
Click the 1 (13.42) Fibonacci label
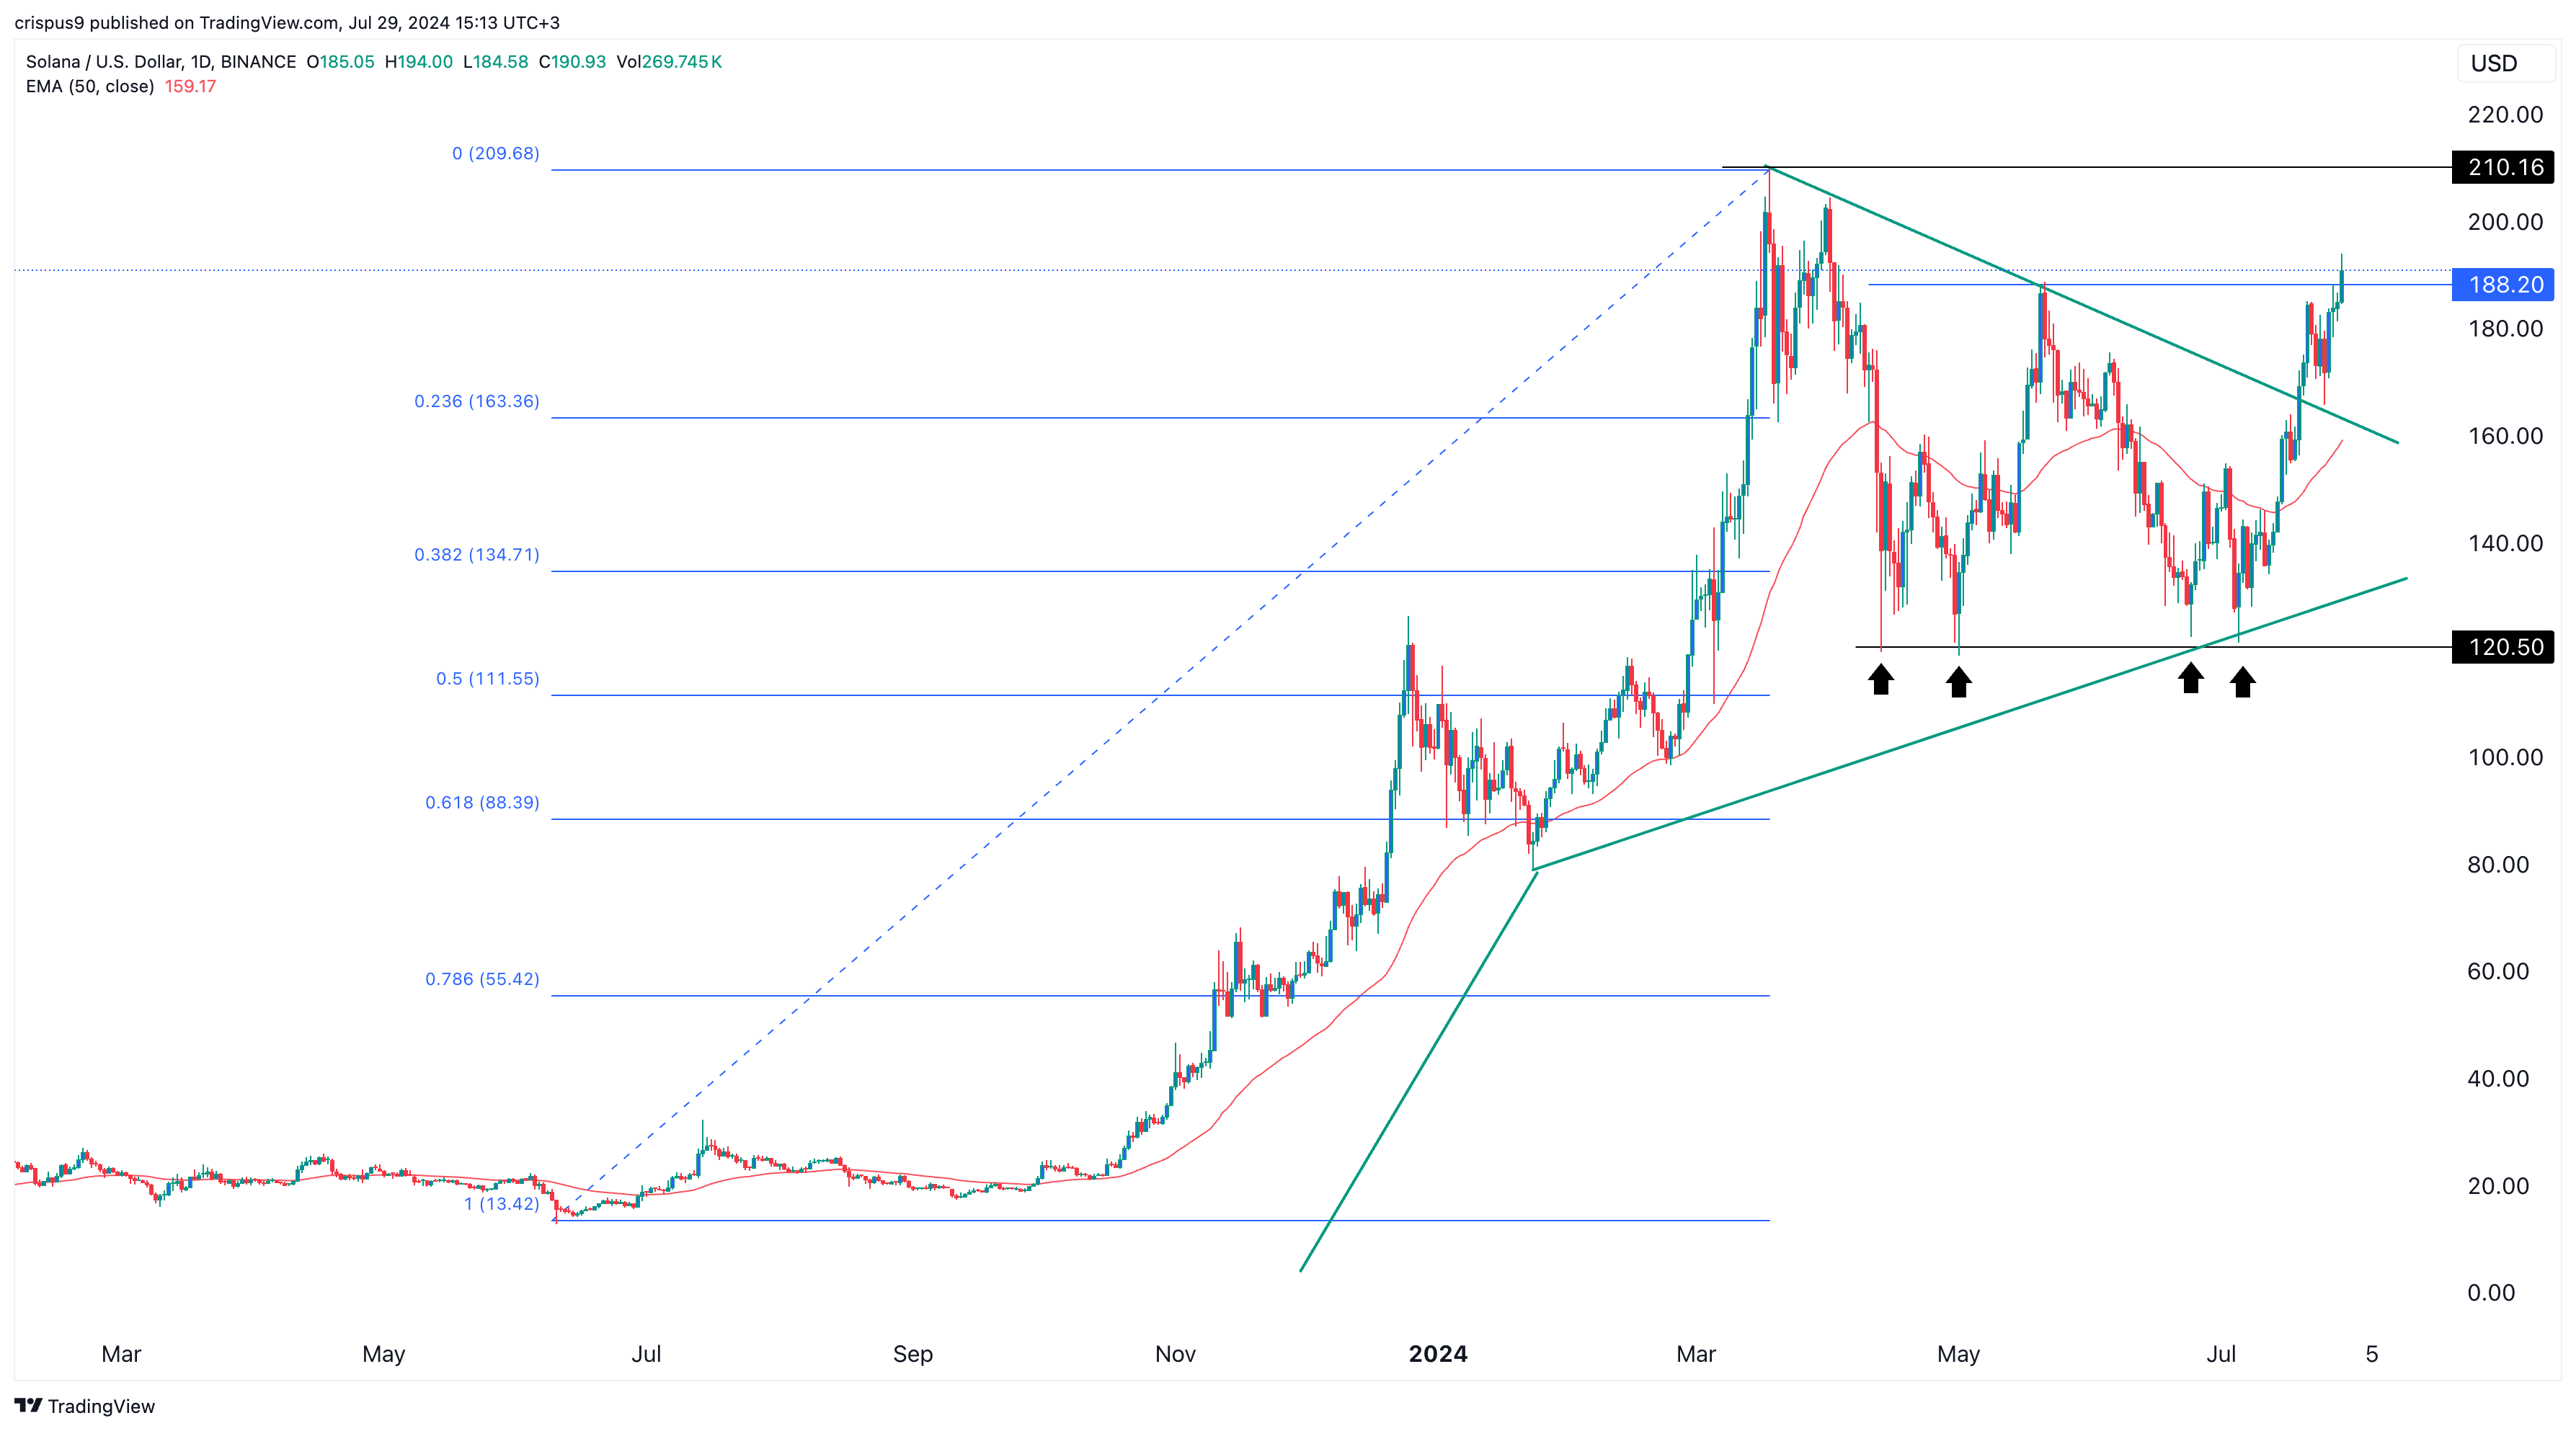tap(501, 1203)
